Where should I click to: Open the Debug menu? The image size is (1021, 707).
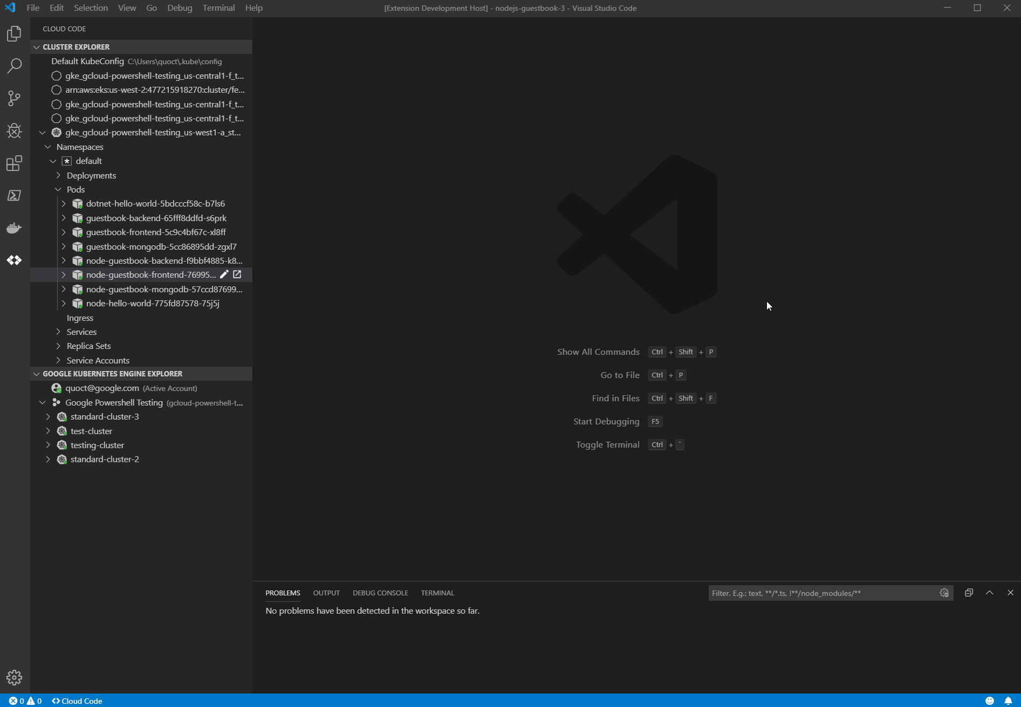(x=180, y=8)
